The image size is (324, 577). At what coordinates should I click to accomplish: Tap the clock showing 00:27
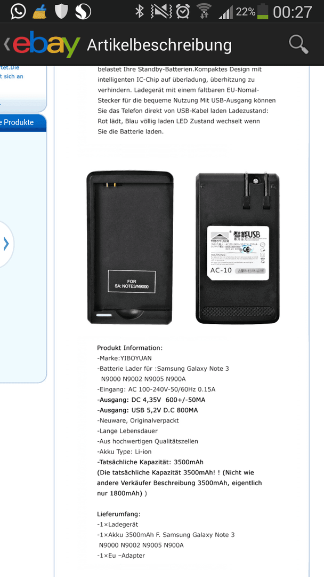pyautogui.click(x=293, y=12)
